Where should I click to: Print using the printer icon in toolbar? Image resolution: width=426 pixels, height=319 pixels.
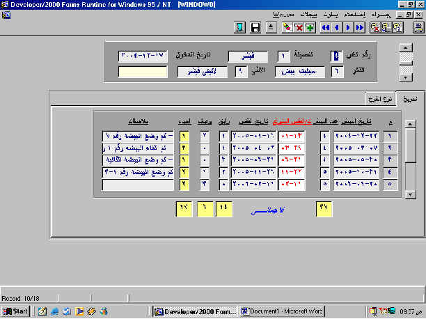[418, 27]
